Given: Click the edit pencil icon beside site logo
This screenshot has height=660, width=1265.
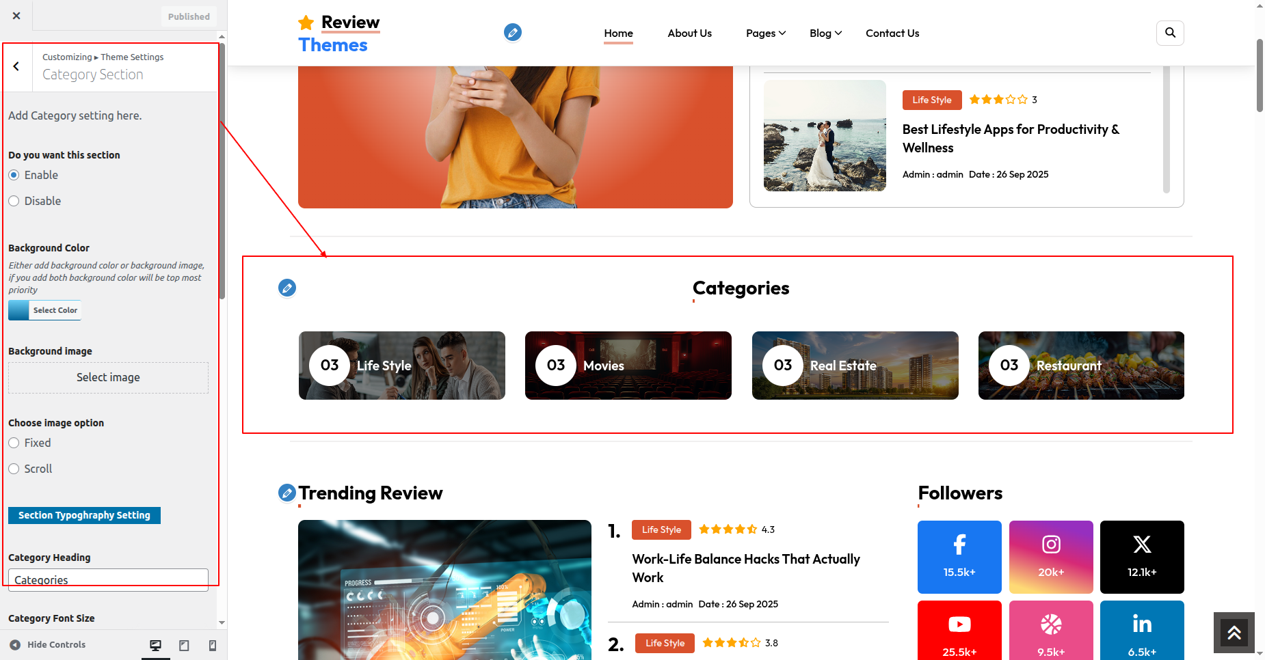Looking at the screenshot, I should tap(513, 32).
